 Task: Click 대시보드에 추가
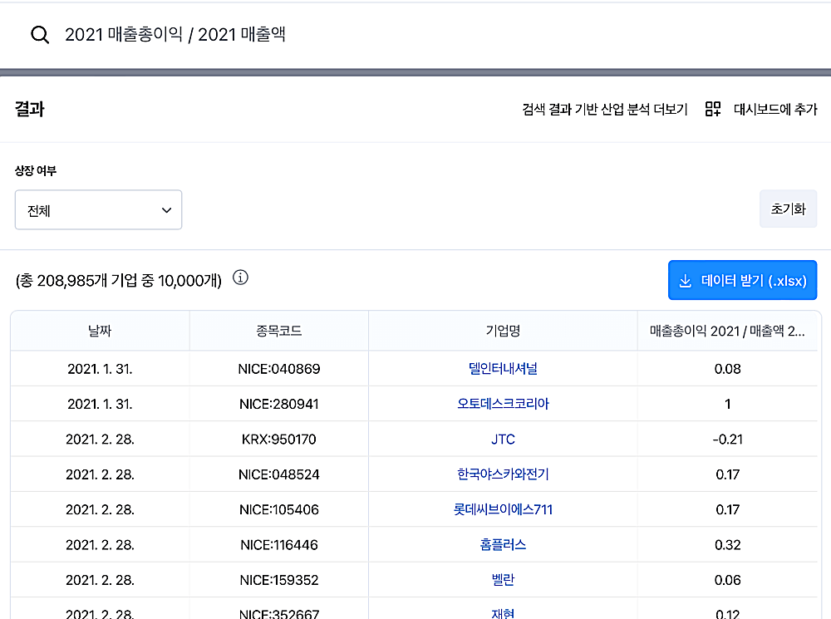774,109
